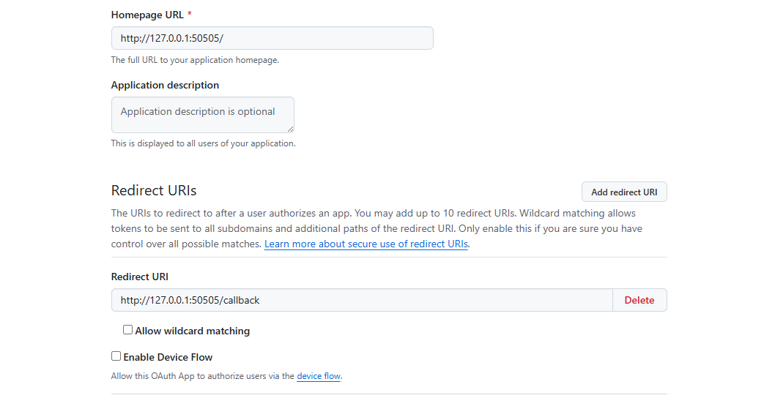764x398 pixels.
Task: Click the device flow authorization description text
Action: coord(226,376)
